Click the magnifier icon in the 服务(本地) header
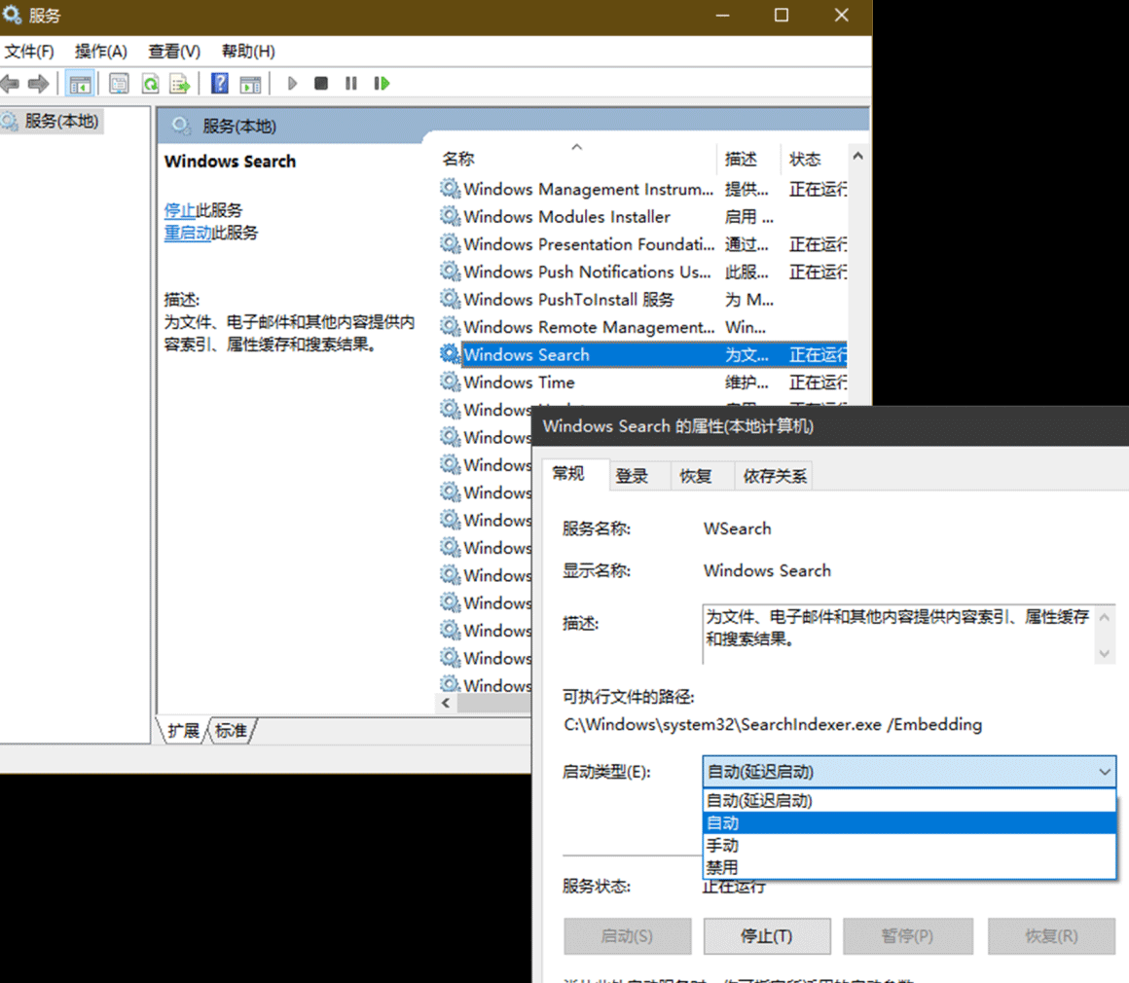The height and width of the screenshot is (983, 1129). pyautogui.click(x=181, y=126)
